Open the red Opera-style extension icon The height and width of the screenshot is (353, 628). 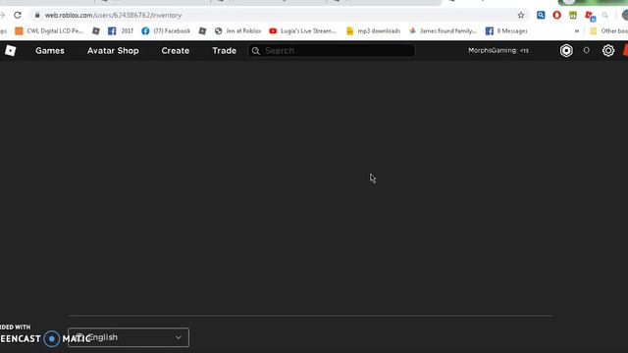[556, 16]
